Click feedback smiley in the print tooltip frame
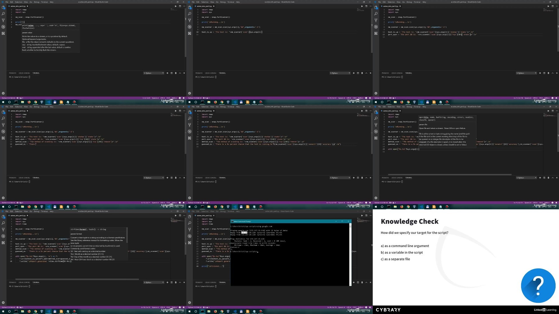This screenshot has width=559, height=314. pyautogui.click(x=180, y=98)
